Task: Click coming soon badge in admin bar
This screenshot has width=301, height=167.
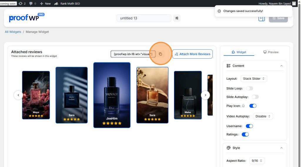Action: pos(8,4)
